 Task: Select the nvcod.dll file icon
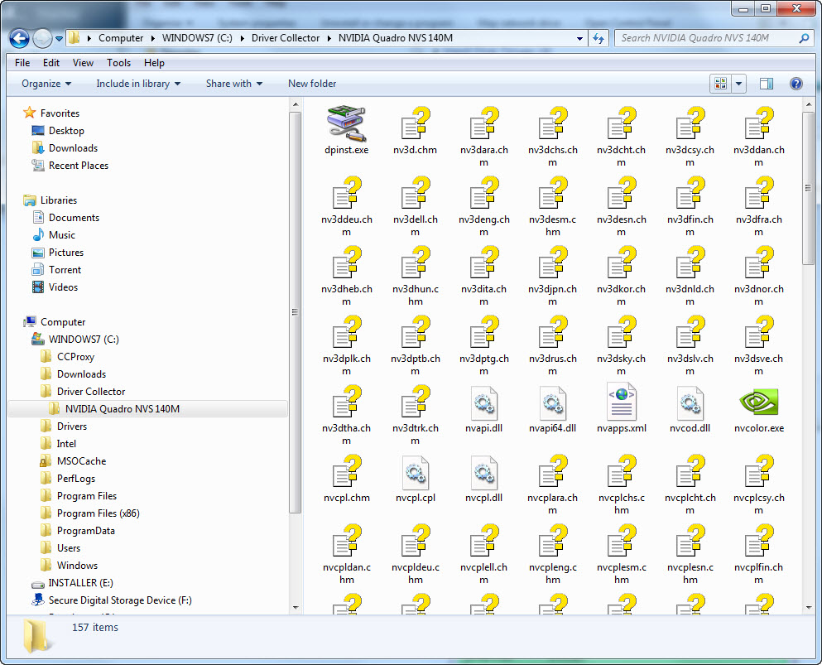click(690, 402)
